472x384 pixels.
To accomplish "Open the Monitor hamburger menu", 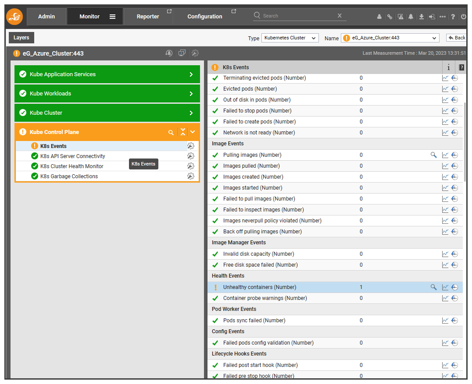I will [x=112, y=17].
